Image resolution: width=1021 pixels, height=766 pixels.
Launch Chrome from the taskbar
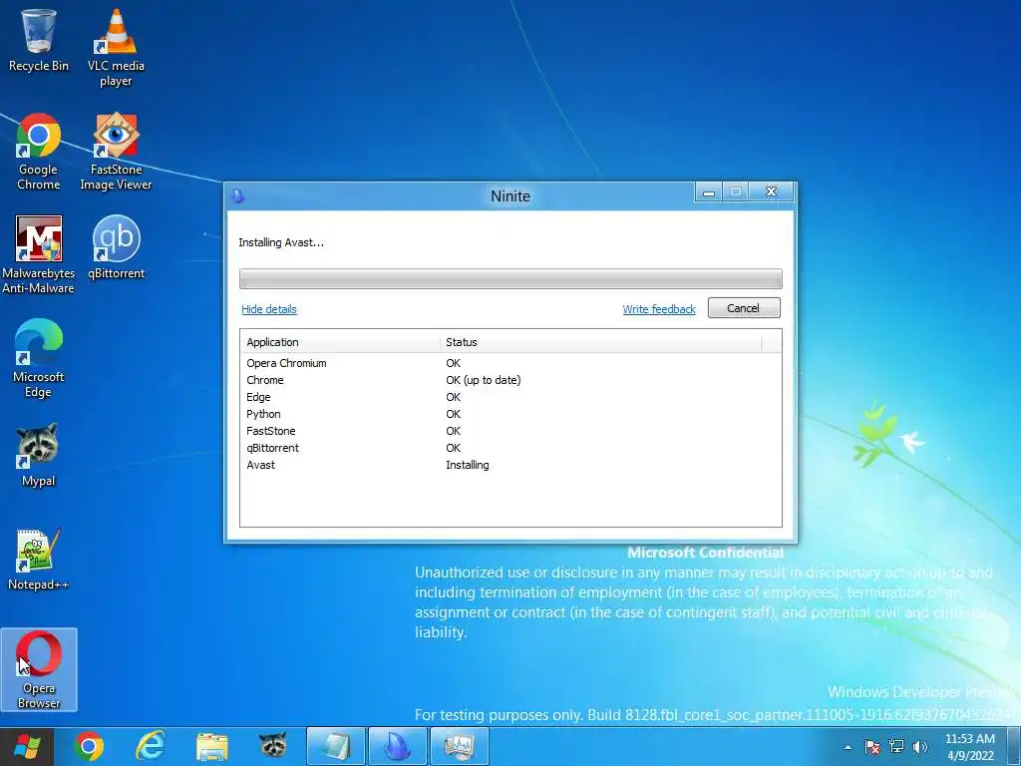pyautogui.click(x=89, y=746)
